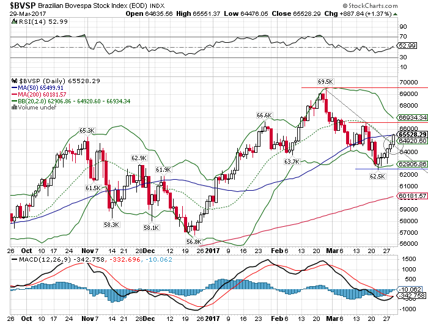Viewport: 428px width, 324px height.
Task: Select the 29-Mar-2017 date label
Action: (28, 13)
